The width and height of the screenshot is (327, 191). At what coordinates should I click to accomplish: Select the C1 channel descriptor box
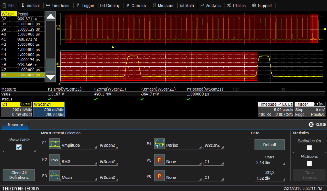[x=17, y=110]
